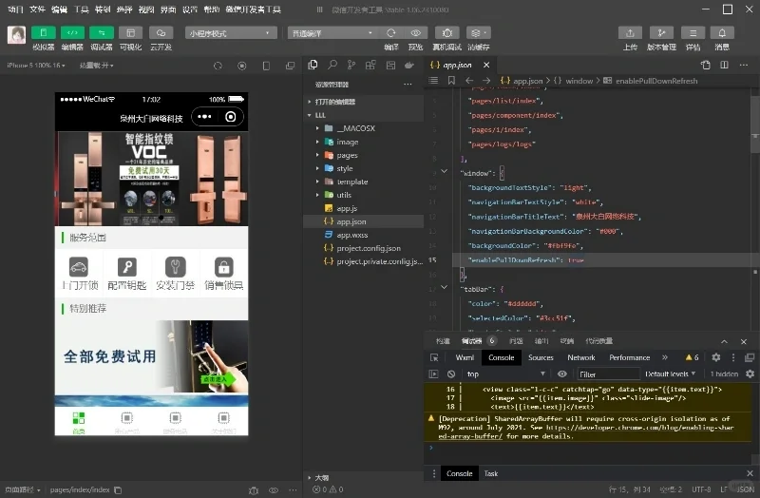The height and width of the screenshot is (498, 760).
Task: Detach the simulator window icon
Action: pyautogui.click(x=291, y=66)
